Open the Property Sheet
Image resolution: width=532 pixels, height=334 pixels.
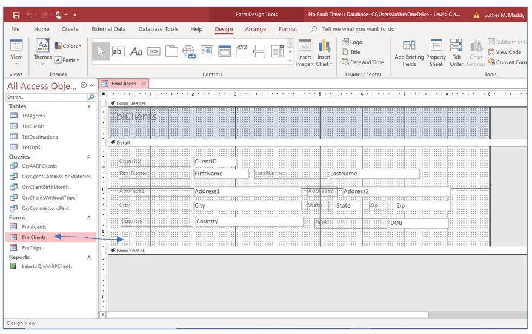[x=436, y=53]
